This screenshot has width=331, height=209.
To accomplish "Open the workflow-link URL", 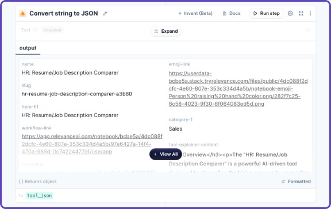I will [x=92, y=144].
